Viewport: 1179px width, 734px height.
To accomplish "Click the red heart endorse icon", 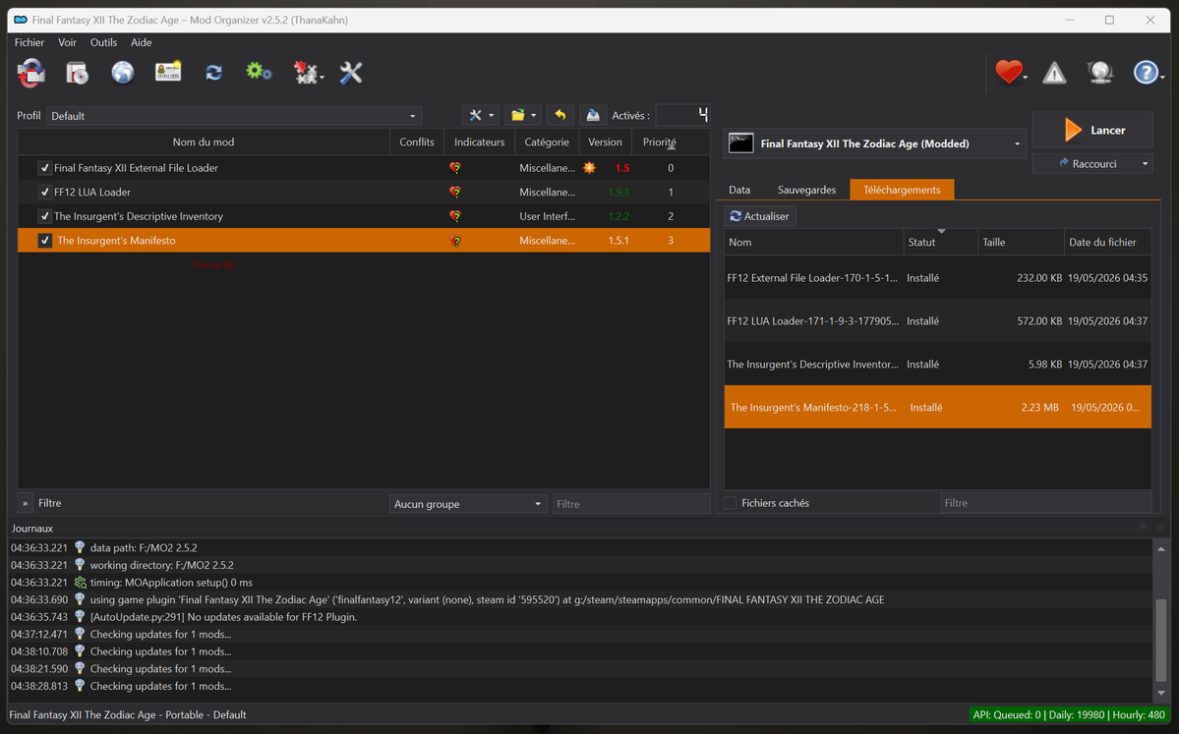I will click(x=1009, y=72).
